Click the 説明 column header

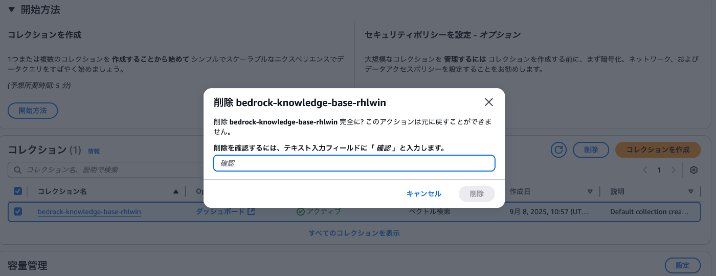(617, 192)
